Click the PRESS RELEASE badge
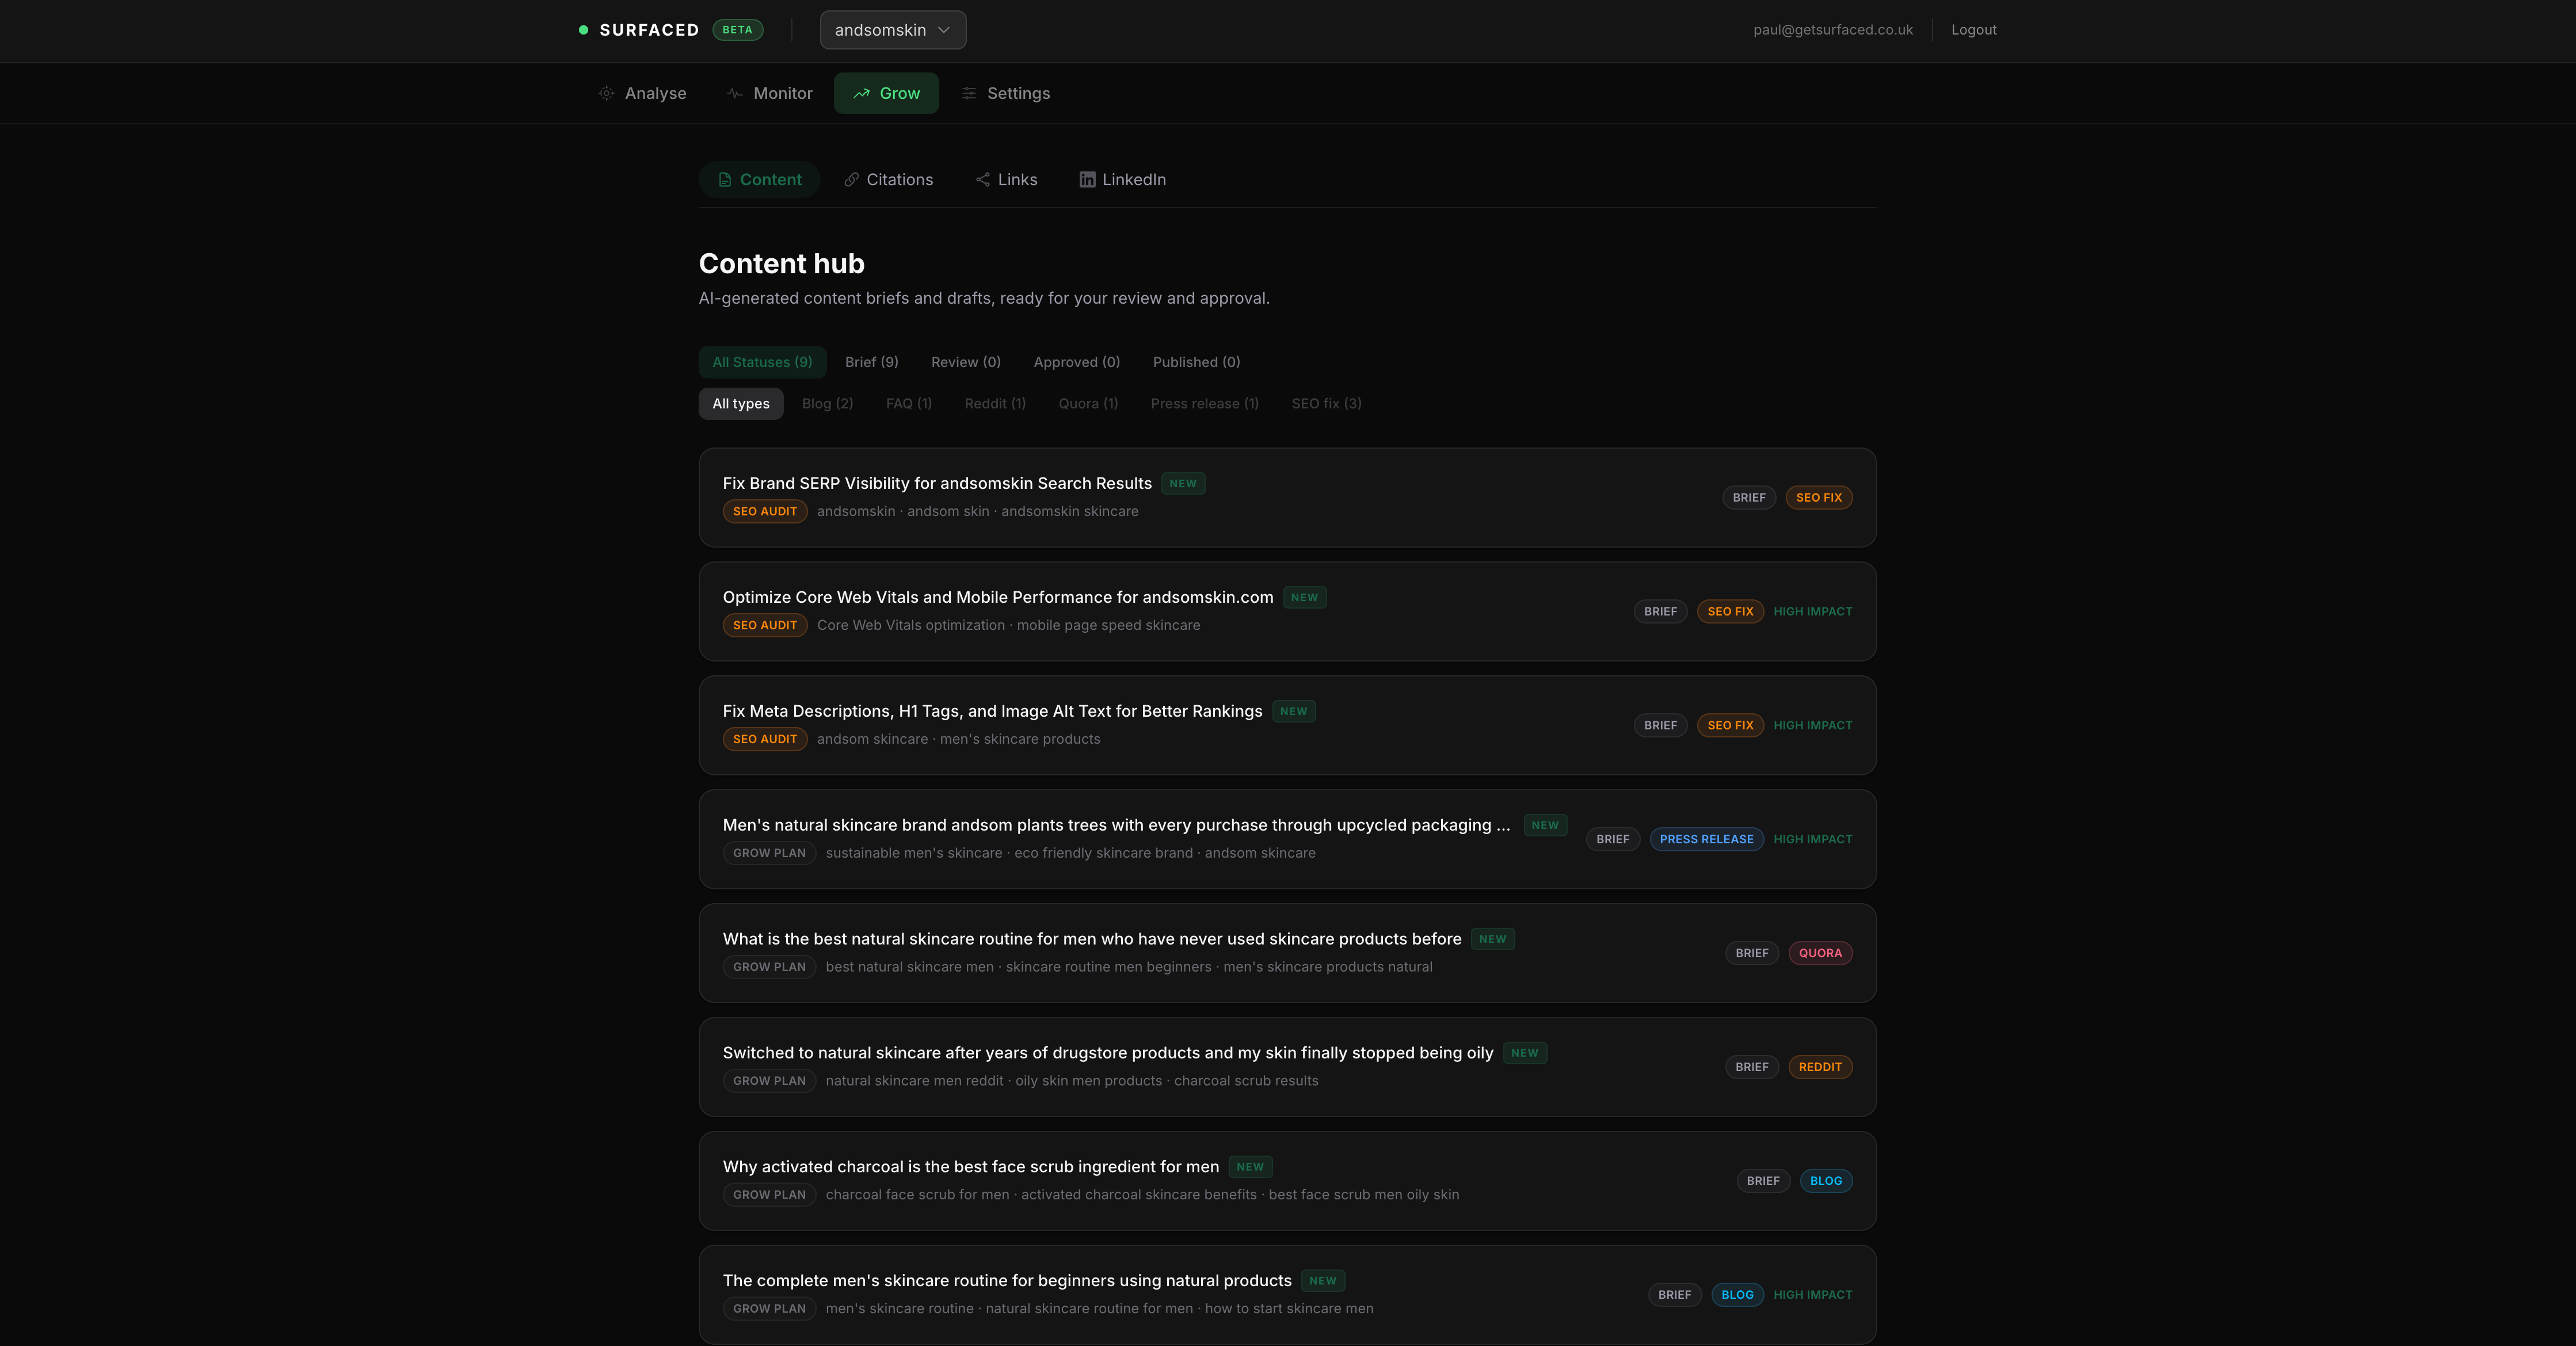Image resolution: width=2576 pixels, height=1346 pixels. click(x=1706, y=839)
